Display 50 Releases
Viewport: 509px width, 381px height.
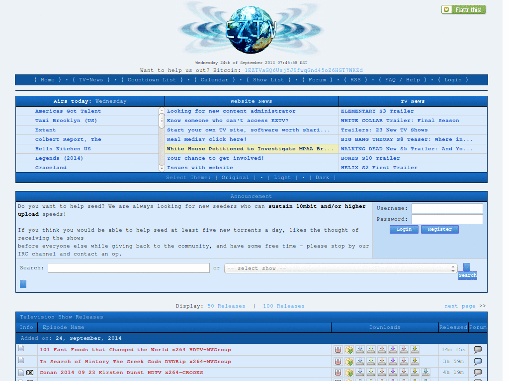click(226, 306)
